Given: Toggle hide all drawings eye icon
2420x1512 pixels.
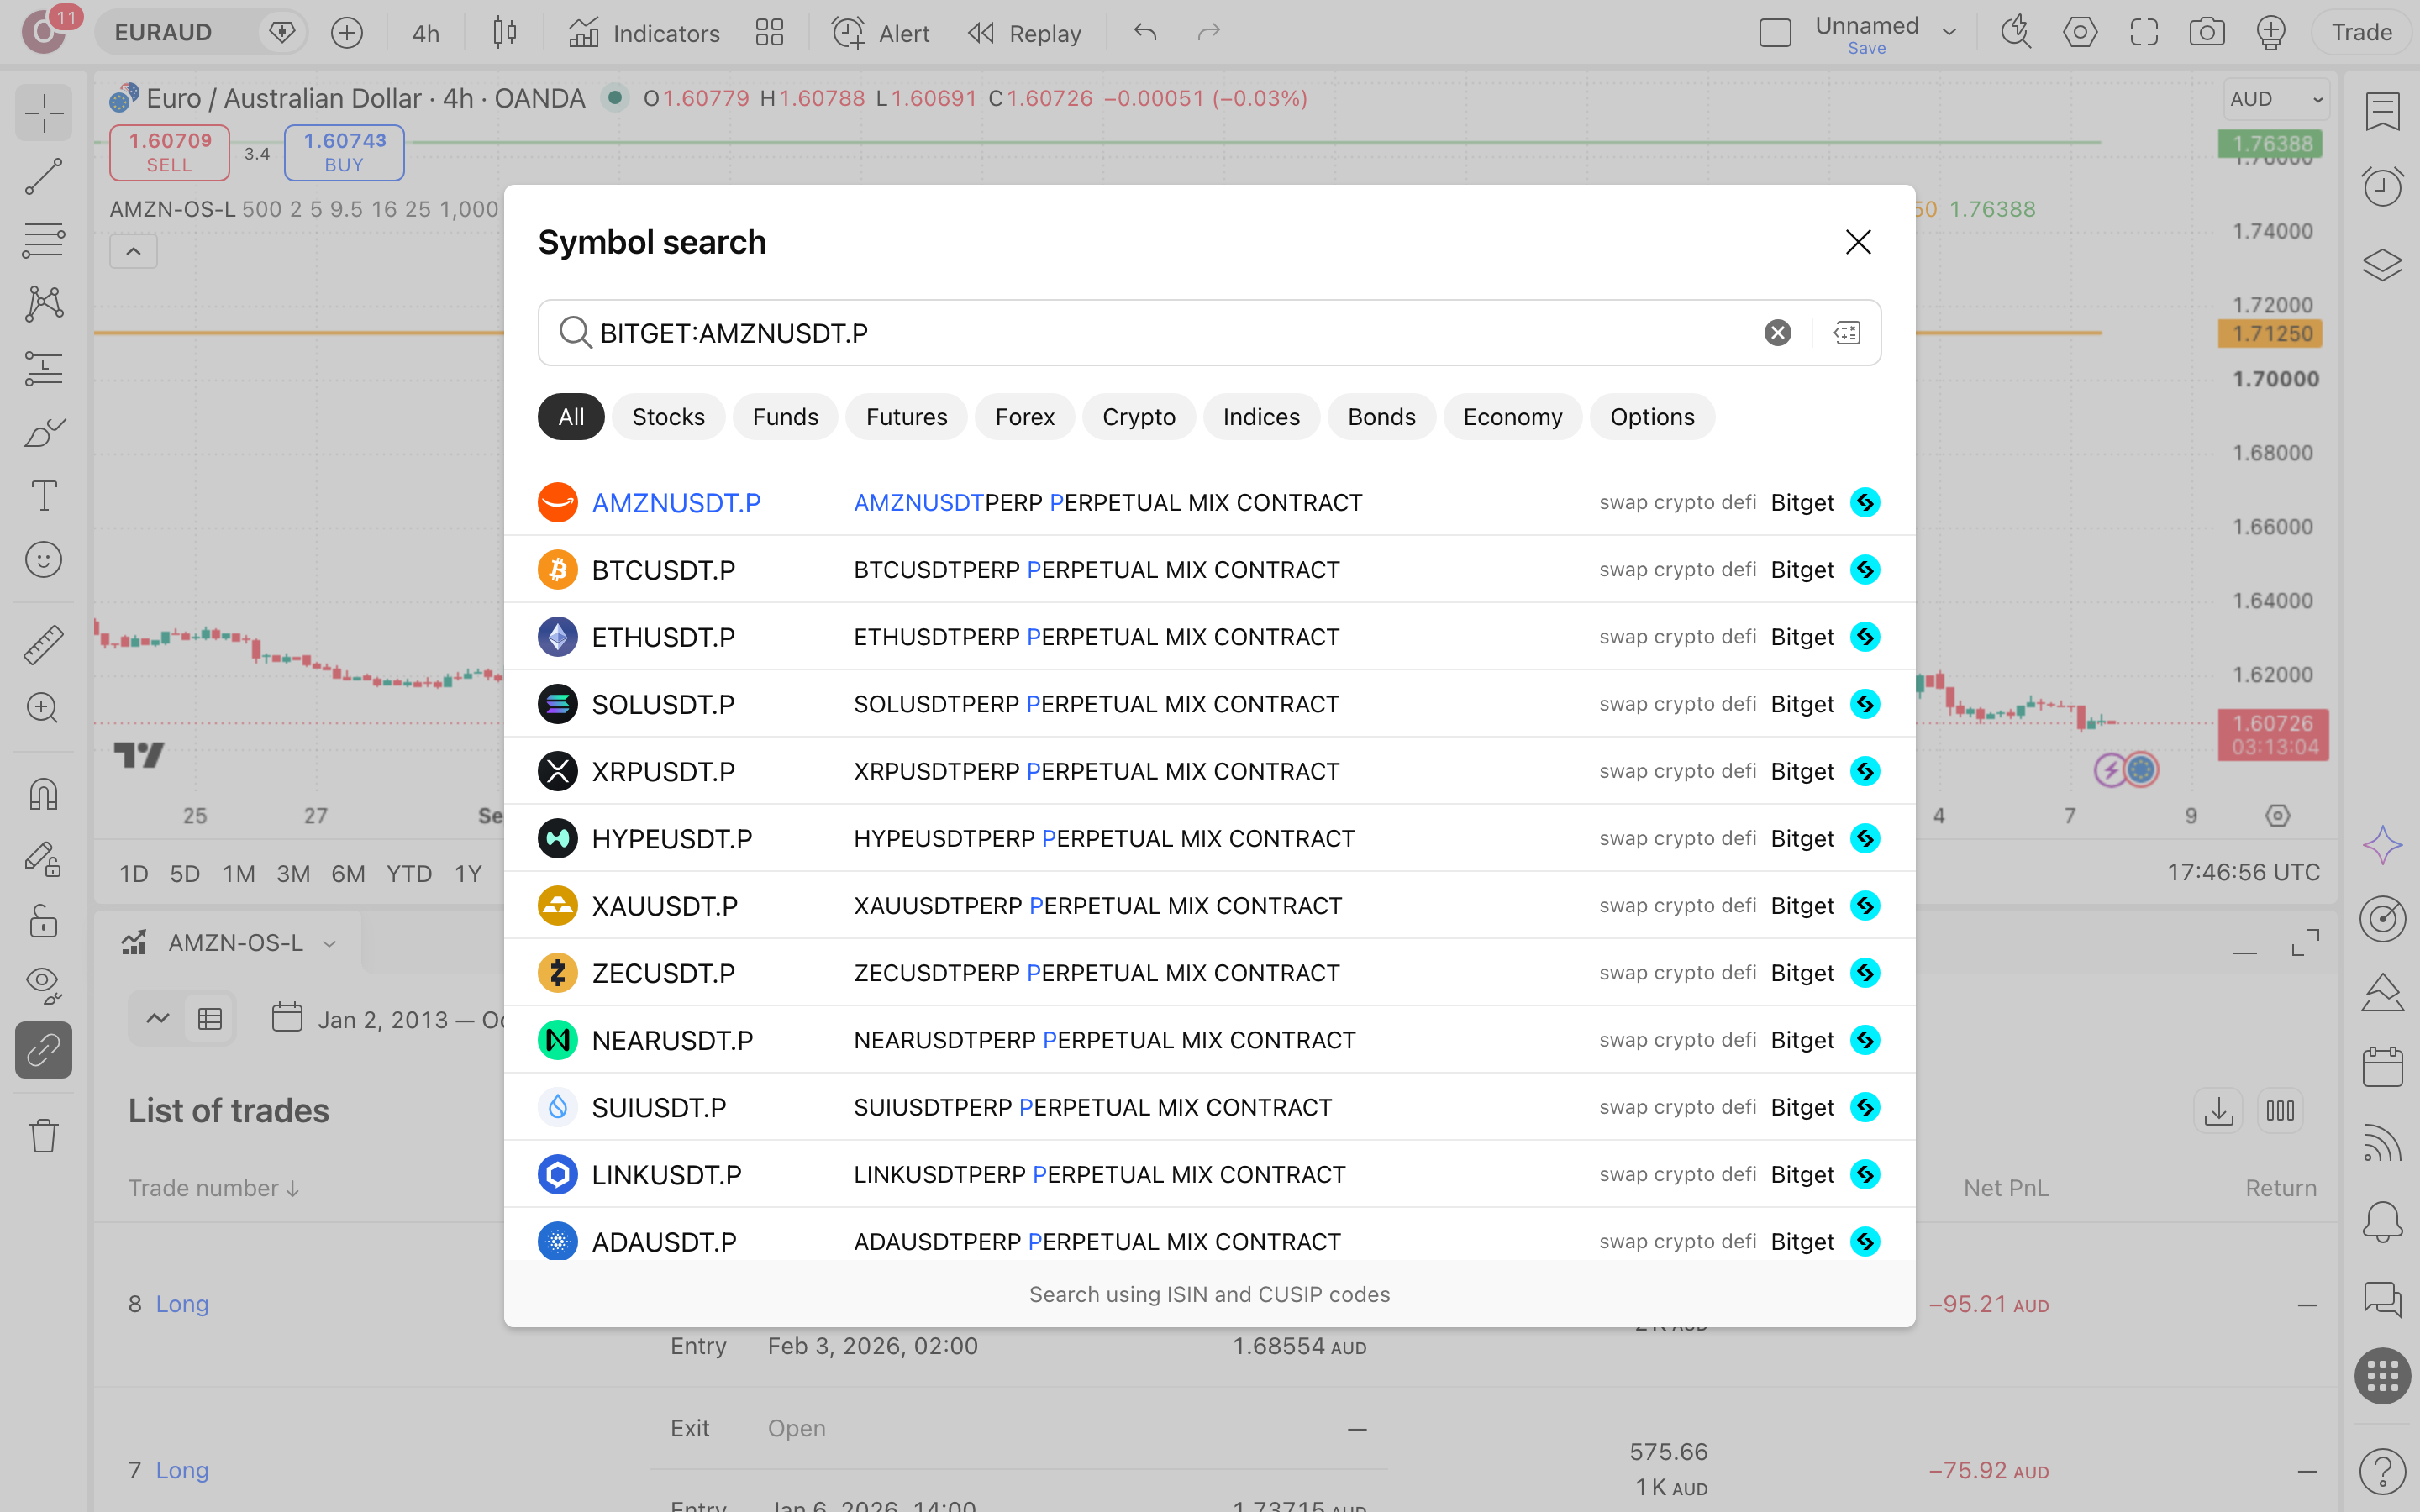Looking at the screenshot, I should click(x=43, y=985).
